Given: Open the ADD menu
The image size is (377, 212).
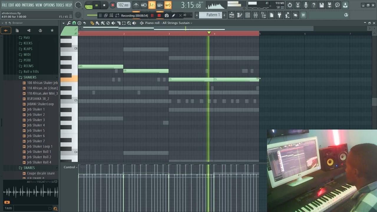Looking at the screenshot, I should click(x=18, y=5).
